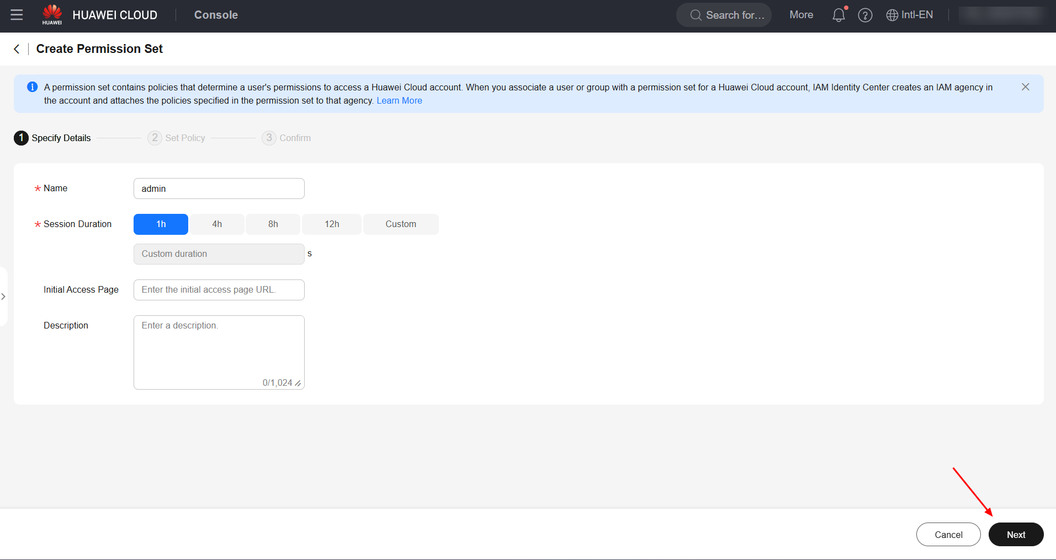The image size is (1056, 560).
Task: Select the 4h session duration
Action: tap(217, 224)
